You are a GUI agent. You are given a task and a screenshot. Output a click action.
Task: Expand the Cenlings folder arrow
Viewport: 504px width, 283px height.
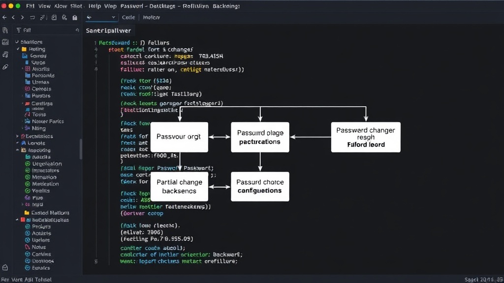(23, 103)
